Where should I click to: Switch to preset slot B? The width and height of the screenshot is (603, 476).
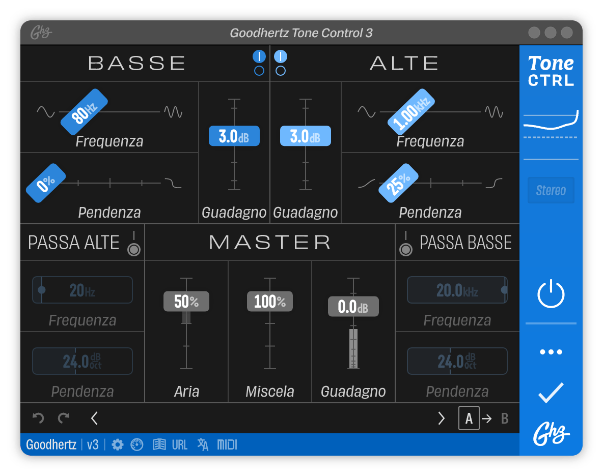coord(505,419)
